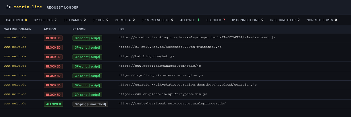Click the INSECURE HTTP 0 counter
This screenshot has width=351, height=117.
(285, 20)
